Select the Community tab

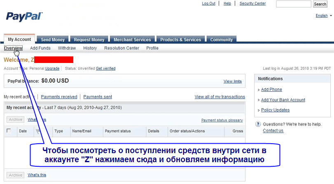(221, 40)
